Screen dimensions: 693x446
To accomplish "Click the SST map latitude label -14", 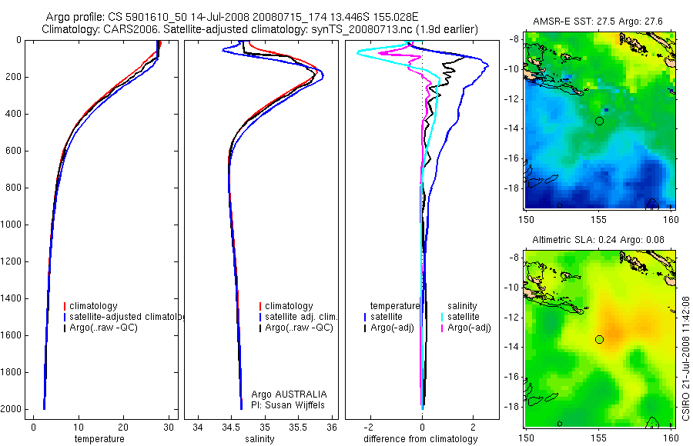I will [511, 128].
